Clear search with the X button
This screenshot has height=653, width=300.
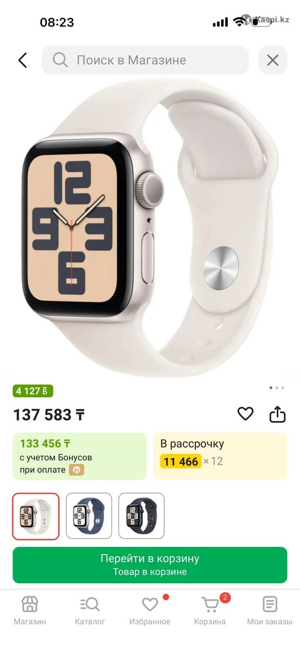[x=272, y=60]
